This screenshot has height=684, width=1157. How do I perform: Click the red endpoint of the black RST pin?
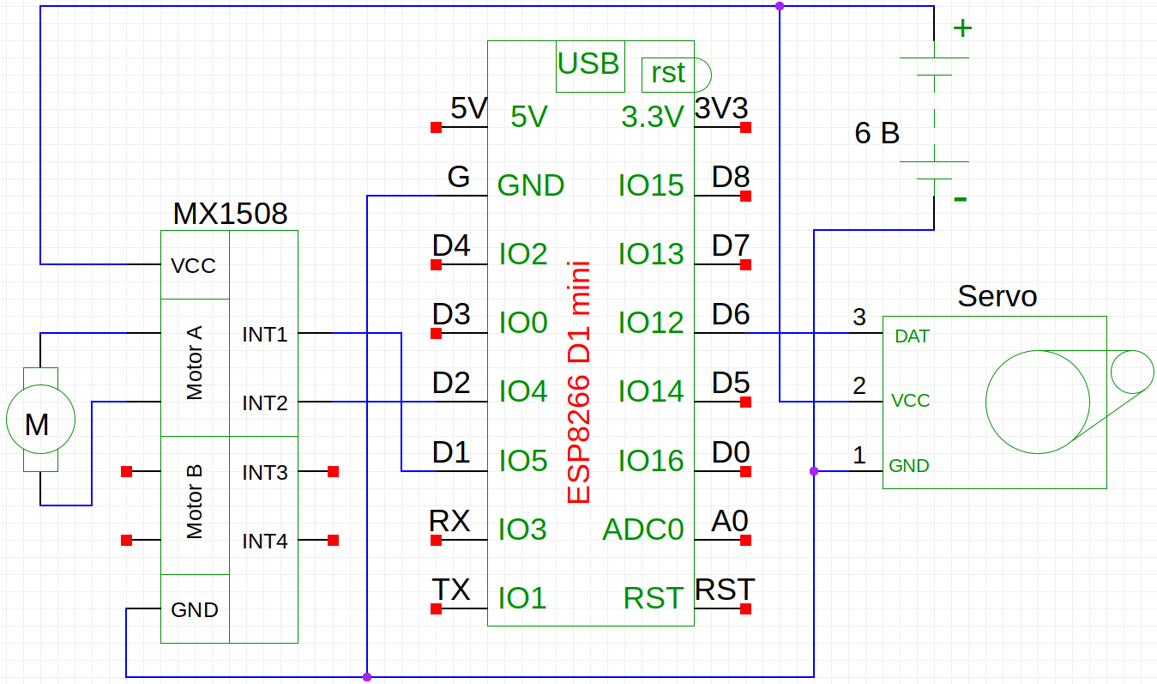pyautogui.click(x=745, y=608)
